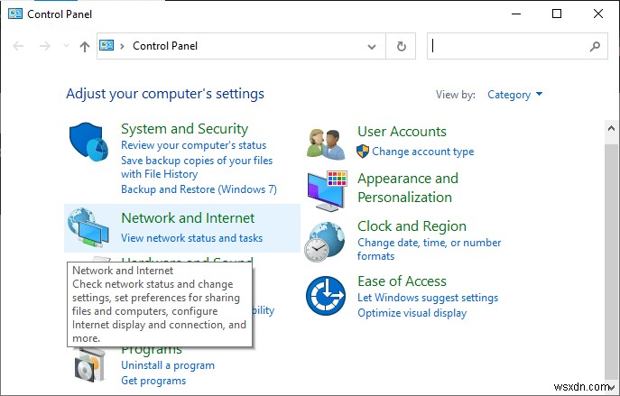Click the Clock and Region icon

coord(325,241)
